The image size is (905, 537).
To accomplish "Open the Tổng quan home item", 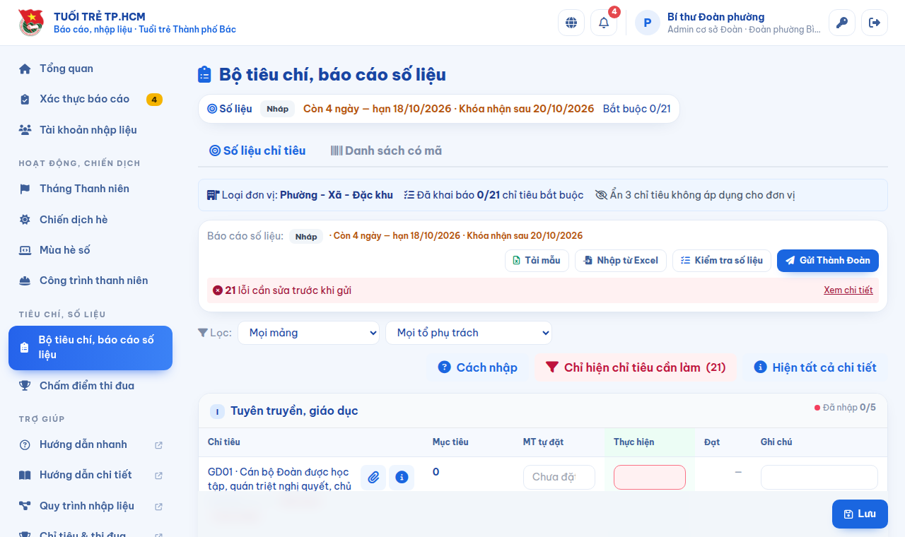I will click(x=90, y=69).
